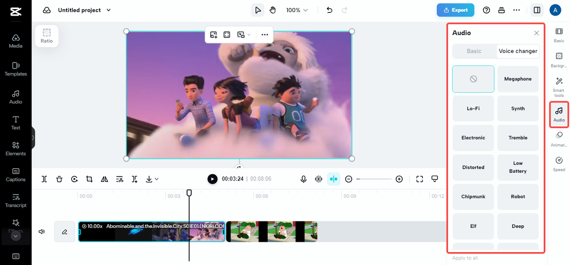This screenshot has width=570, height=265.
Task: Switch to the Basic tab in Audio panel
Action: point(474,51)
